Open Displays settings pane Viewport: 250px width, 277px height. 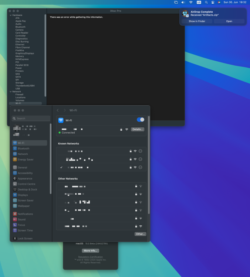[29, 195]
